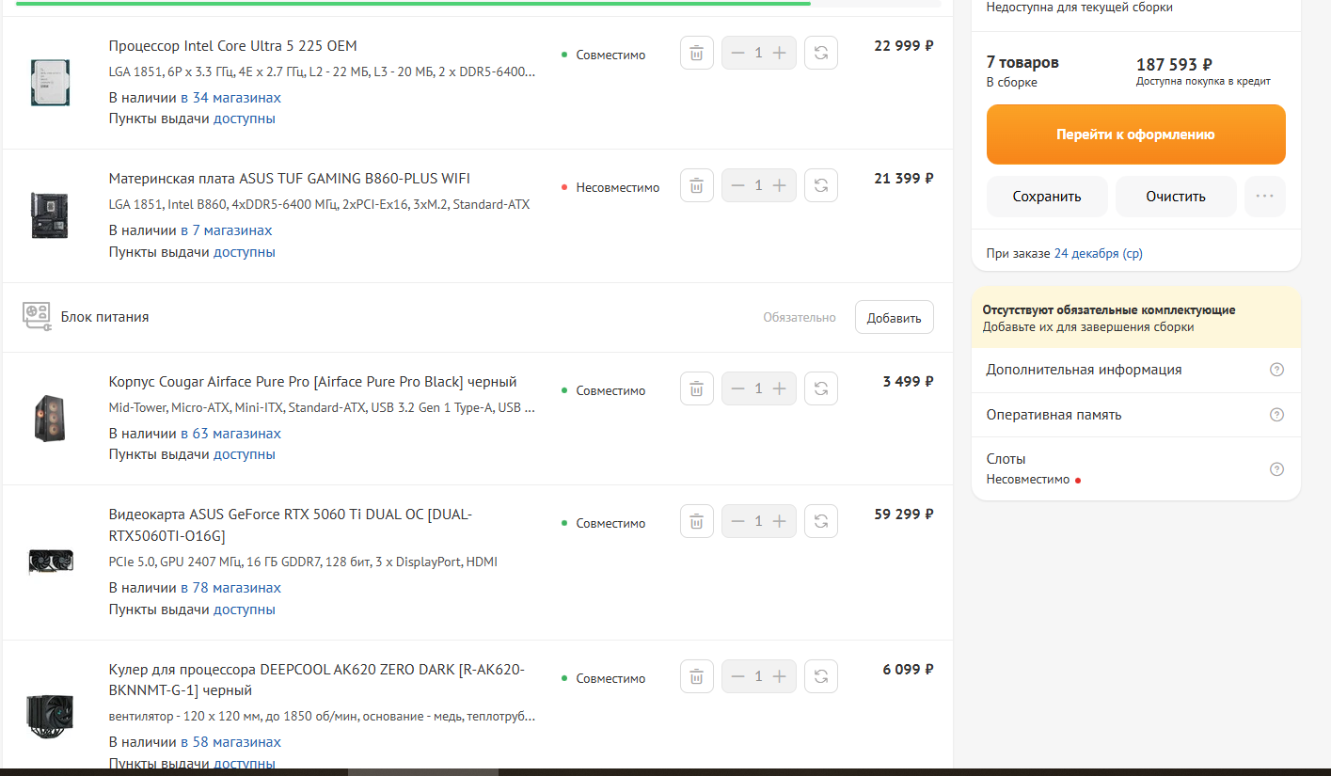1331x776 pixels.
Task: Click the Блок питания category icon
Action: coord(37,316)
